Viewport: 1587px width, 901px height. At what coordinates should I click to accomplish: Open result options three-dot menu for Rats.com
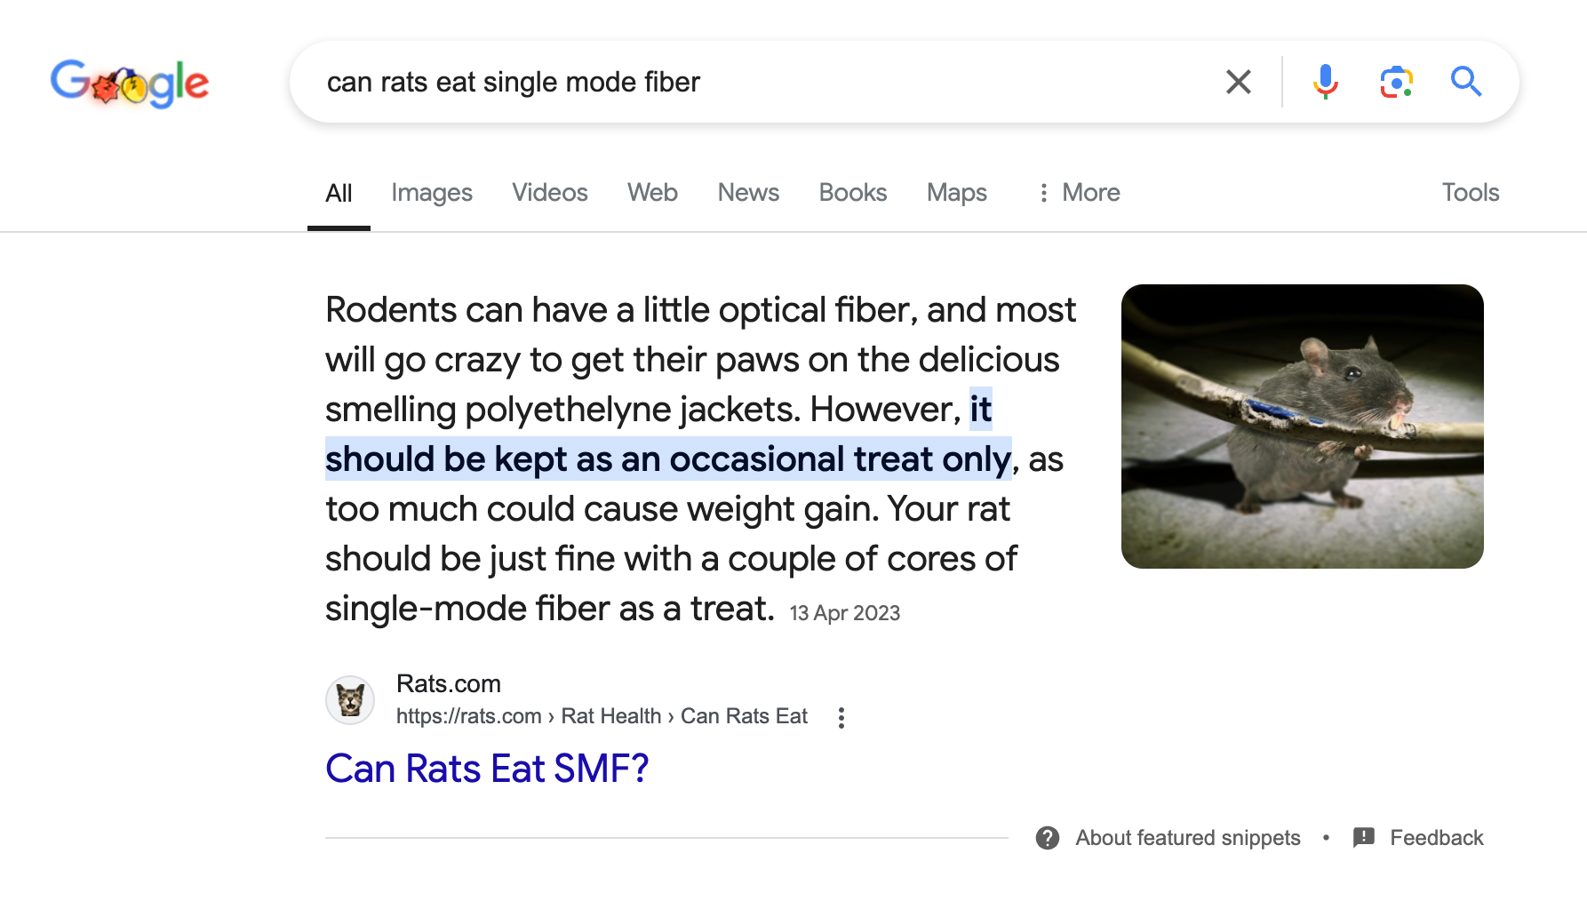(x=841, y=718)
